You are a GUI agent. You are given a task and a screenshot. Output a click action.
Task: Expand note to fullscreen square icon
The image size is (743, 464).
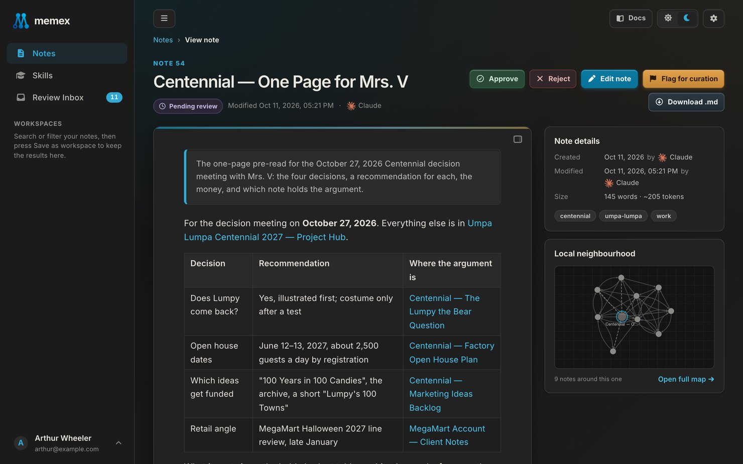(x=518, y=139)
